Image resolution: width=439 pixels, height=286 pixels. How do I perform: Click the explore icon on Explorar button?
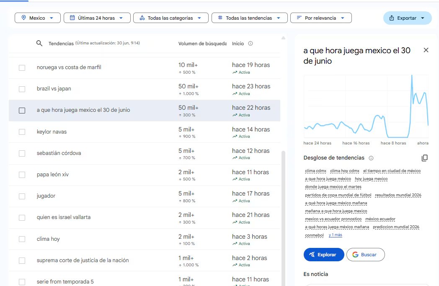coord(312,254)
